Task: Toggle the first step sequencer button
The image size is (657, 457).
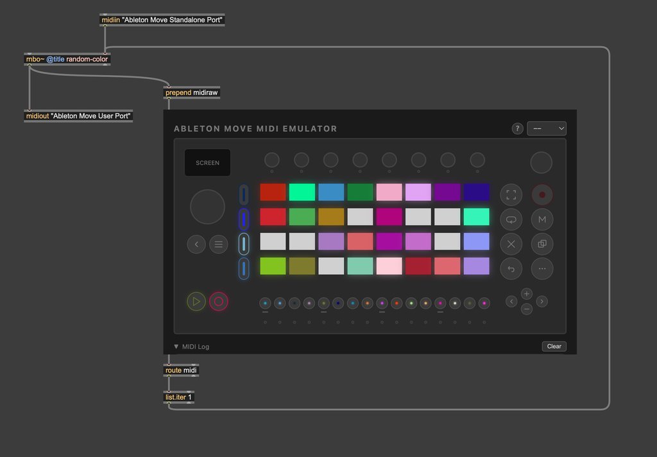Action: point(265,303)
